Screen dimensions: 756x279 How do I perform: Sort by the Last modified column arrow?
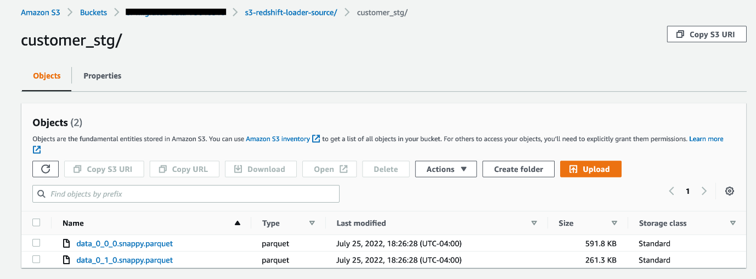[534, 223]
